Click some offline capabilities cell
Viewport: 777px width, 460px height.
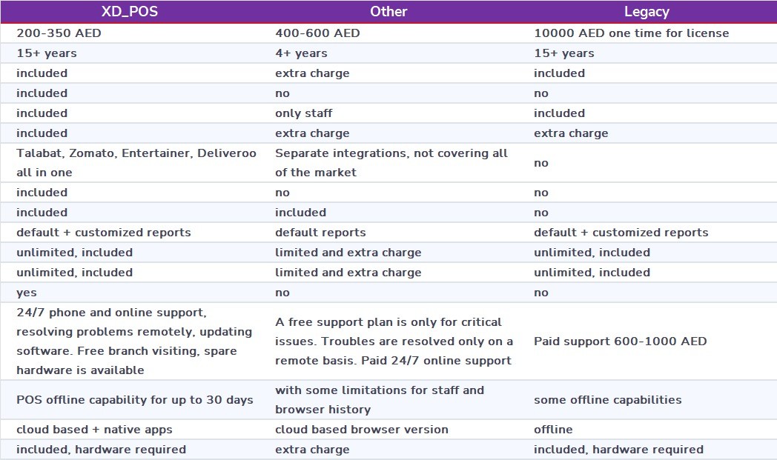(x=607, y=400)
